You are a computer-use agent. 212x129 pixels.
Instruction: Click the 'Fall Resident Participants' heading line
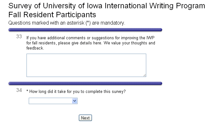tap(52, 15)
